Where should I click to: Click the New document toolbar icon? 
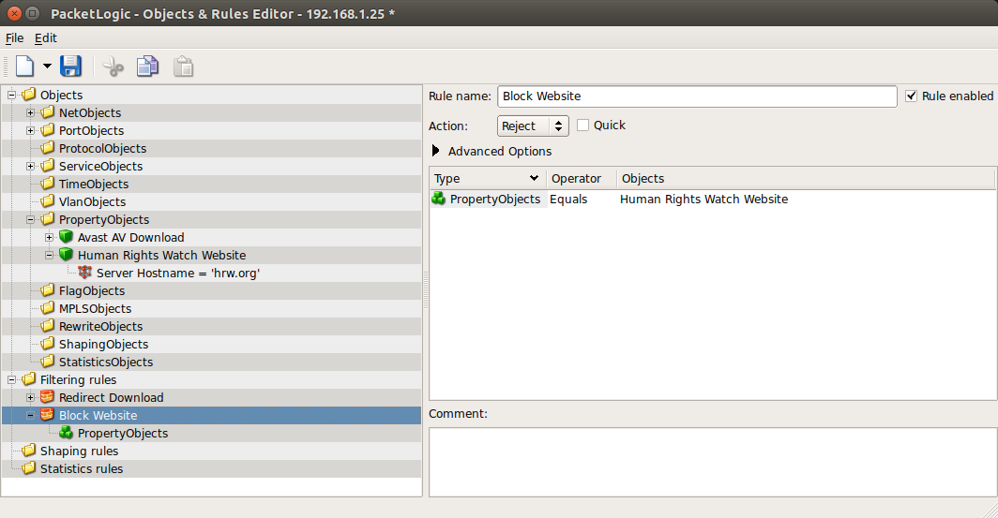[23, 67]
